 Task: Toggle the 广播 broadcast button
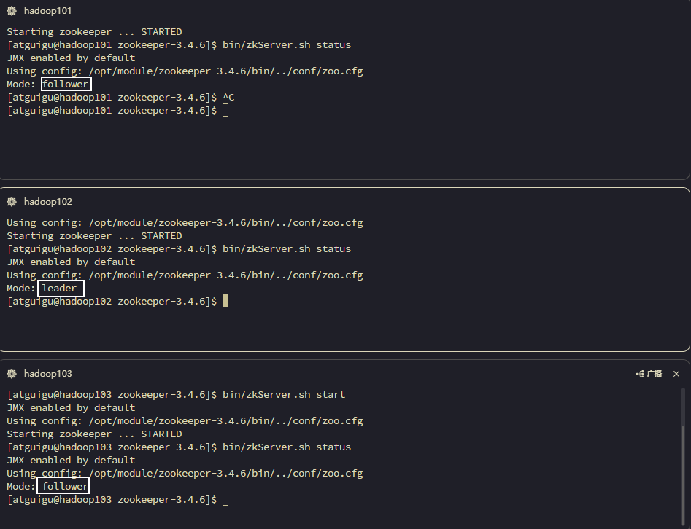click(649, 374)
